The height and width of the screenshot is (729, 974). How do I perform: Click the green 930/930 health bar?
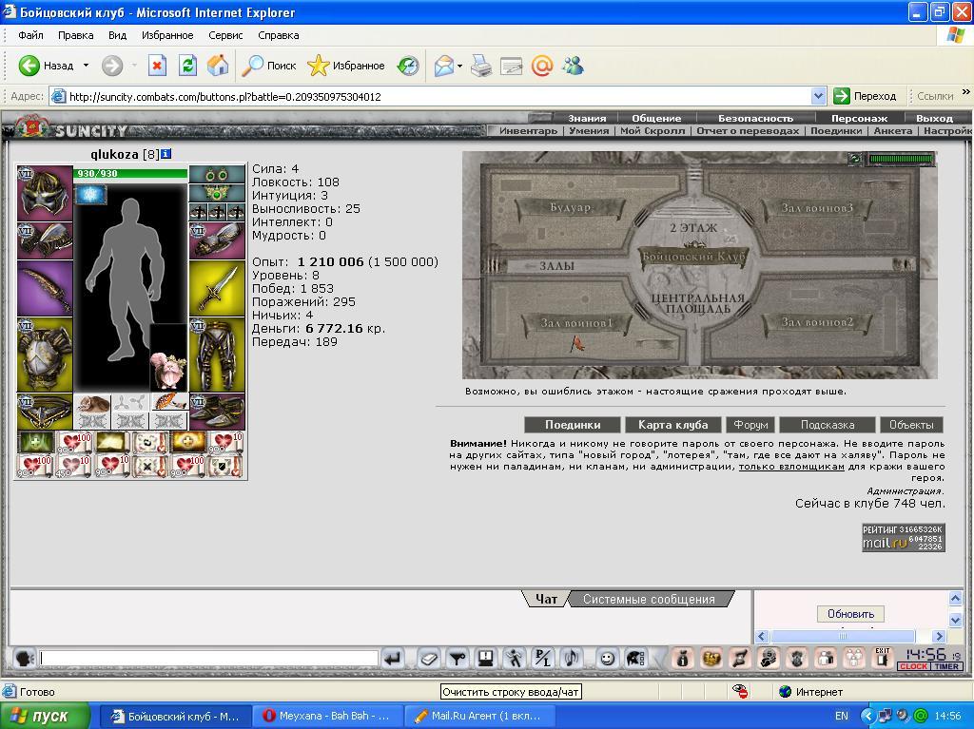130,173
